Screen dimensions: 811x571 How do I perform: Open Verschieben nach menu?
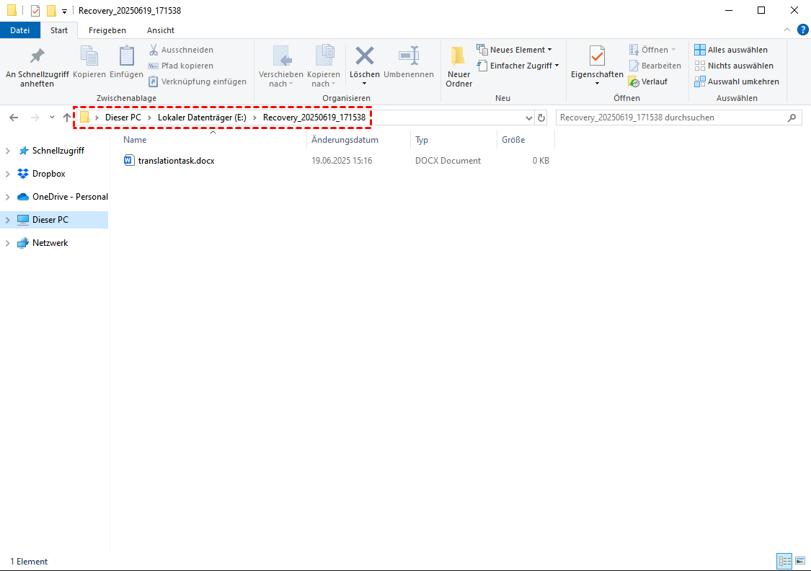click(x=281, y=67)
